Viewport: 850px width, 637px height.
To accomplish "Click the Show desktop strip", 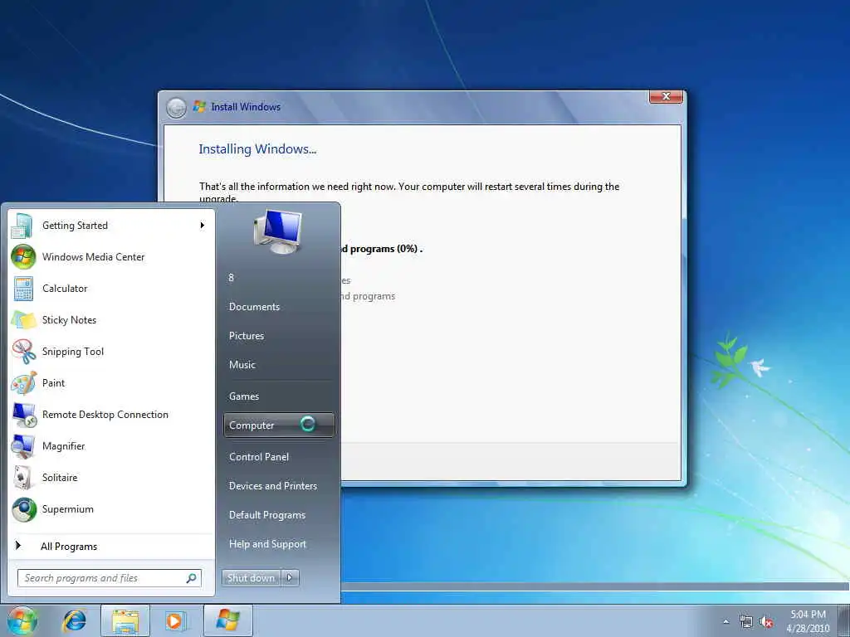I will click(x=844, y=620).
